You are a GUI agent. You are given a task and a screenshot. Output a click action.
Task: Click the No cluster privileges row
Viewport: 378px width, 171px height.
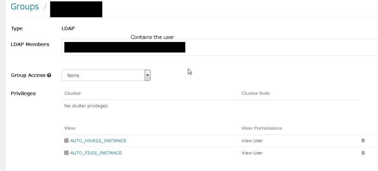click(x=86, y=106)
